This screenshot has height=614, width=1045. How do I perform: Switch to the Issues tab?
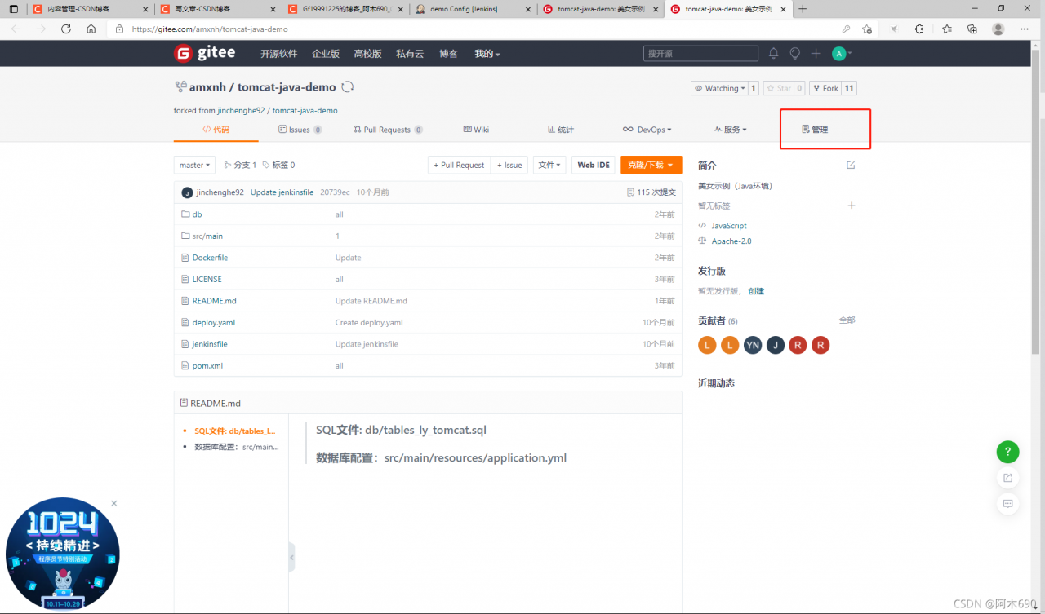click(300, 130)
